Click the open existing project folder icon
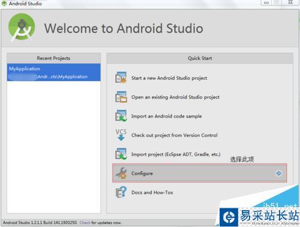 coord(121,97)
